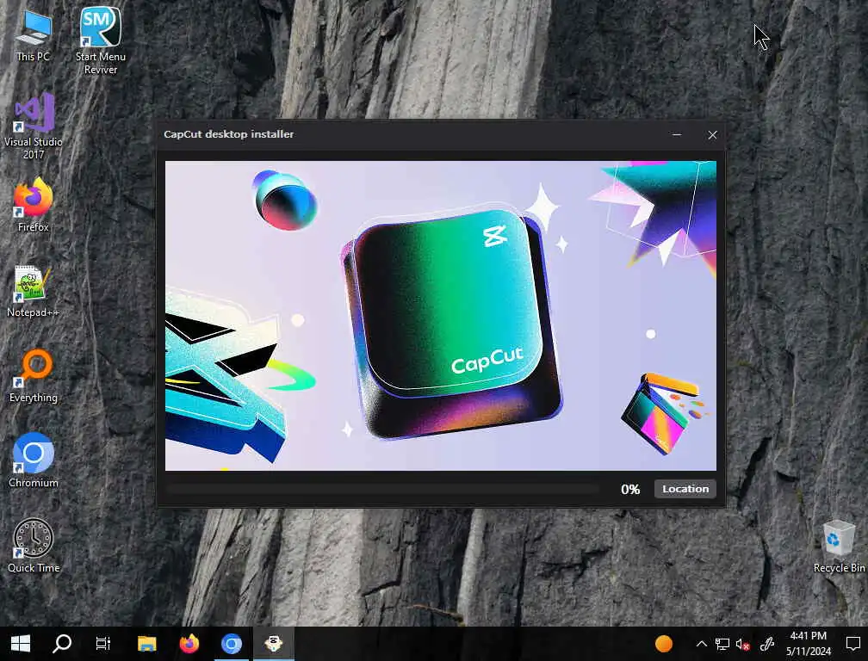Click the orange circle tray icon
Viewport: 868px width, 661px height.
tap(663, 644)
